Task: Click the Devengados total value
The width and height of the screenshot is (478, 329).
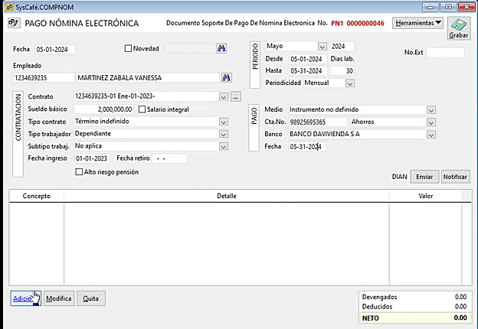Action: pos(460,297)
